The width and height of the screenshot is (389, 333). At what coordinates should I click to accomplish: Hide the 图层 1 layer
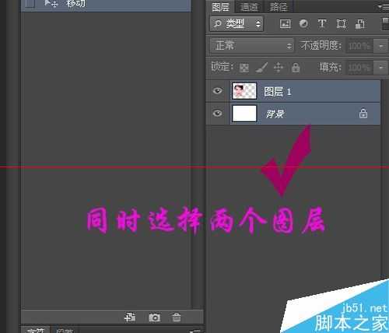217,91
